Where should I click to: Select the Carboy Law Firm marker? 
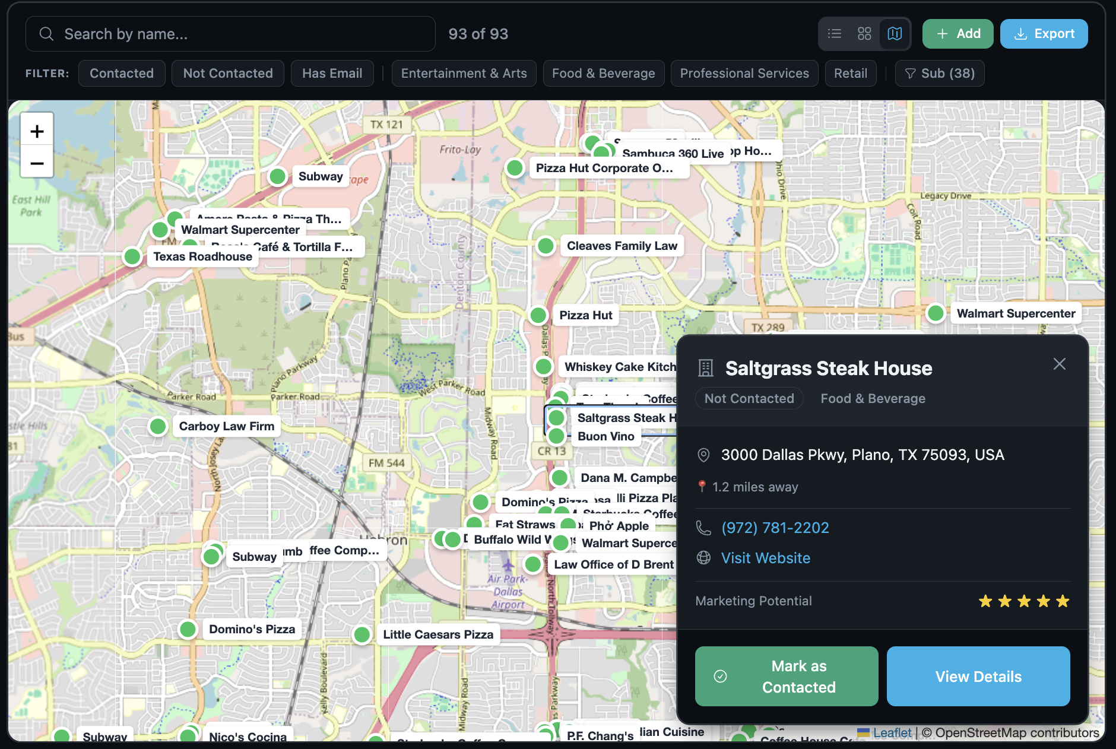pos(158,426)
